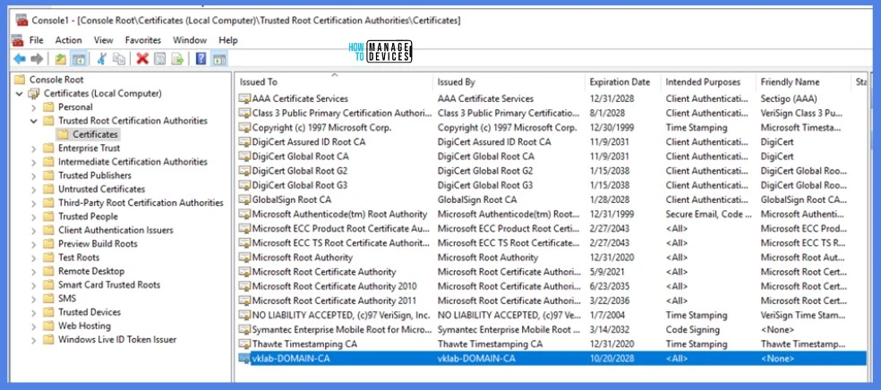881x390 pixels.
Task: Open the Help menu
Action: click(228, 40)
